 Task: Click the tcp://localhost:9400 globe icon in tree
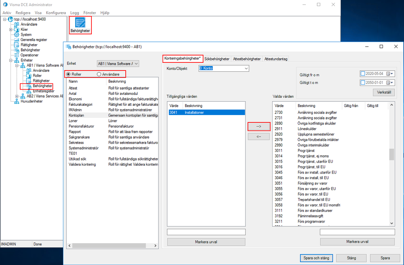click(x=11, y=19)
